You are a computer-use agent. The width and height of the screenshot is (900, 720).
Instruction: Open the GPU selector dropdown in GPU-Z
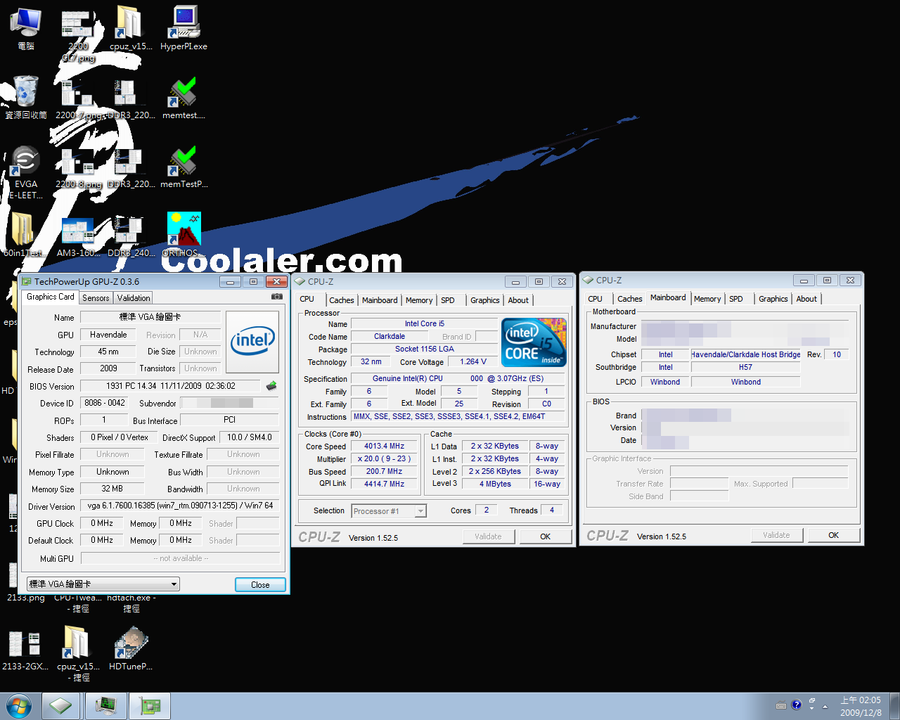pos(103,584)
